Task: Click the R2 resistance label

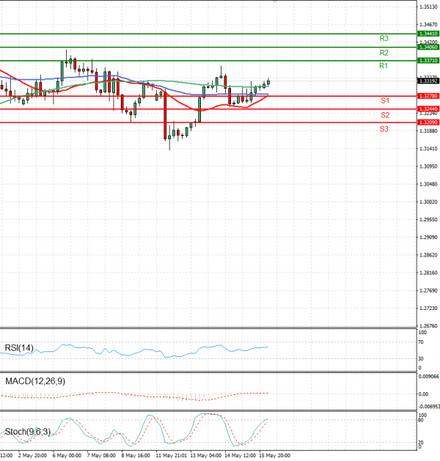Action: coord(384,53)
